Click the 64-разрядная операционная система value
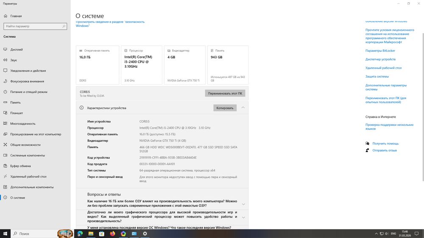 (x=177, y=171)
